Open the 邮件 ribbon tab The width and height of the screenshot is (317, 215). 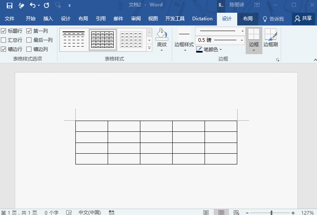(x=118, y=19)
